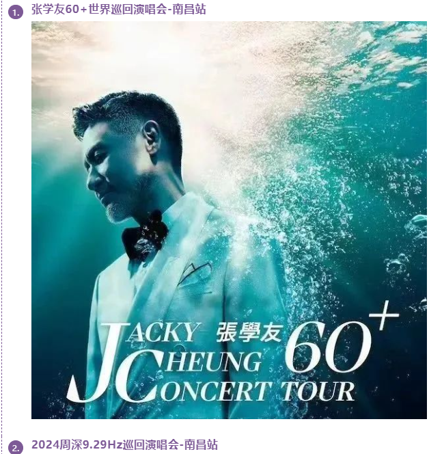Viewport: 429px width, 454px height.
Task: Click the black bow tie on the poster
Action: click(x=145, y=236)
